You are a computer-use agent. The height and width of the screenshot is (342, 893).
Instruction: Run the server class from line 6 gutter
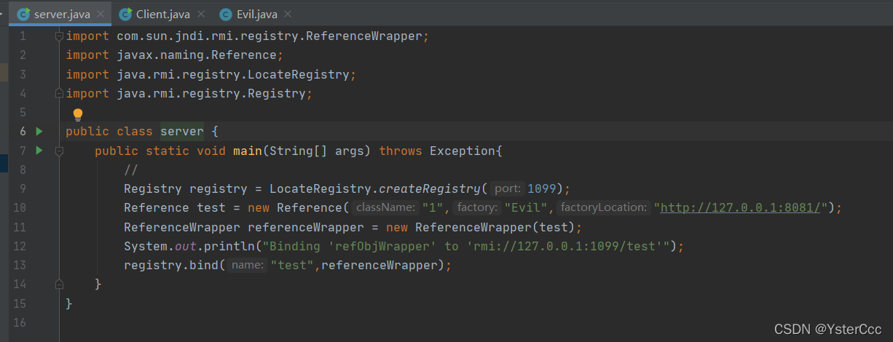tap(39, 132)
